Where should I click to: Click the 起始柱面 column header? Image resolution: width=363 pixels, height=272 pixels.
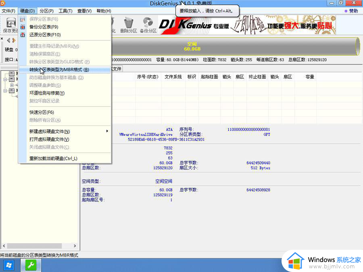click(x=209, y=77)
